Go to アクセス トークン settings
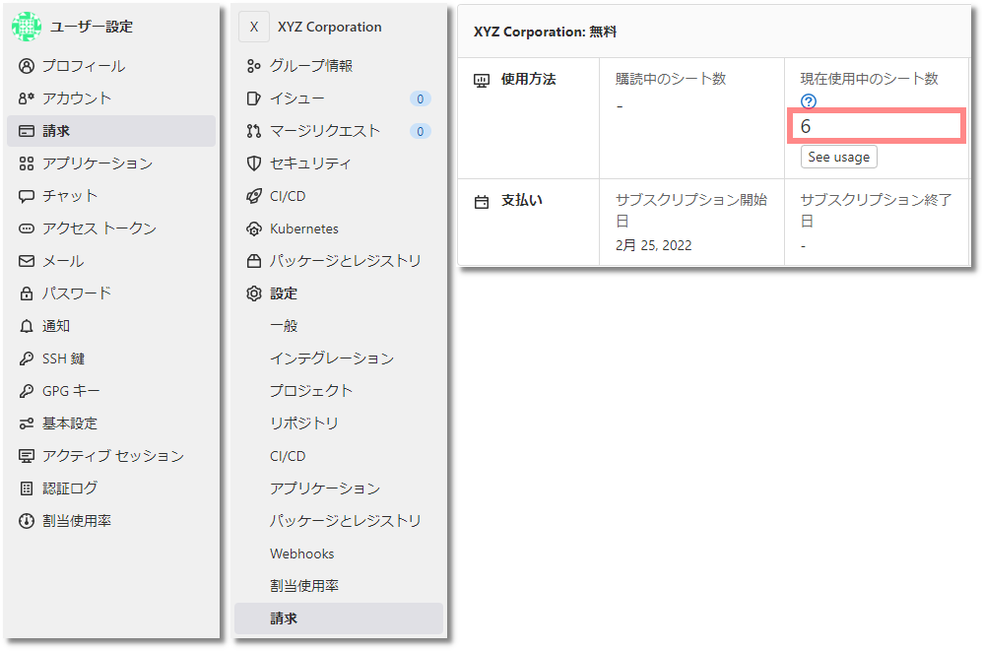This screenshot has height=651, width=982. coord(111,228)
